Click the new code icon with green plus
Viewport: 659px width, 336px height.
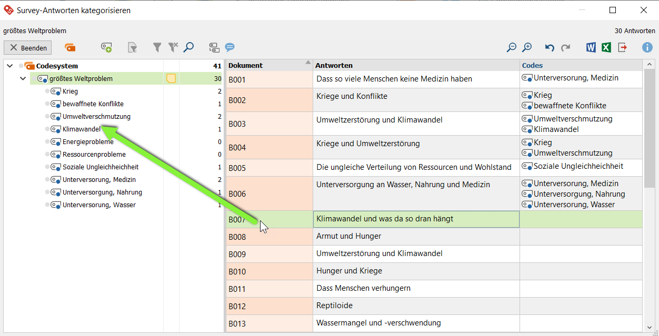[x=106, y=48]
